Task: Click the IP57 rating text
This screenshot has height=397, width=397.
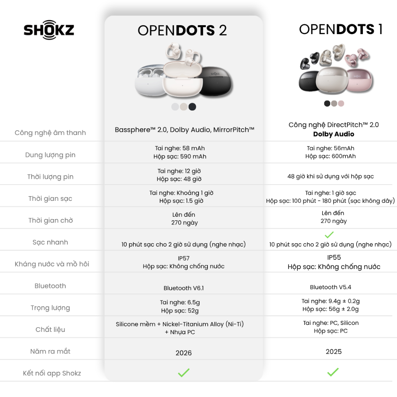Action: click(183, 258)
